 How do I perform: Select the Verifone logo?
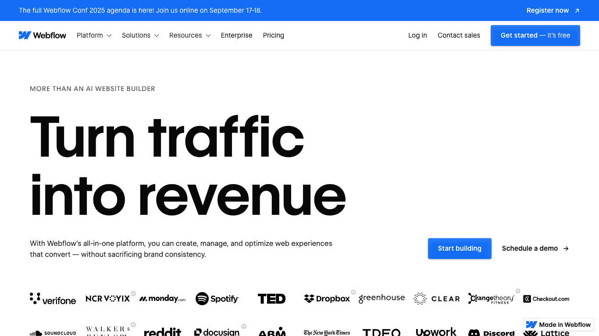[53, 298]
